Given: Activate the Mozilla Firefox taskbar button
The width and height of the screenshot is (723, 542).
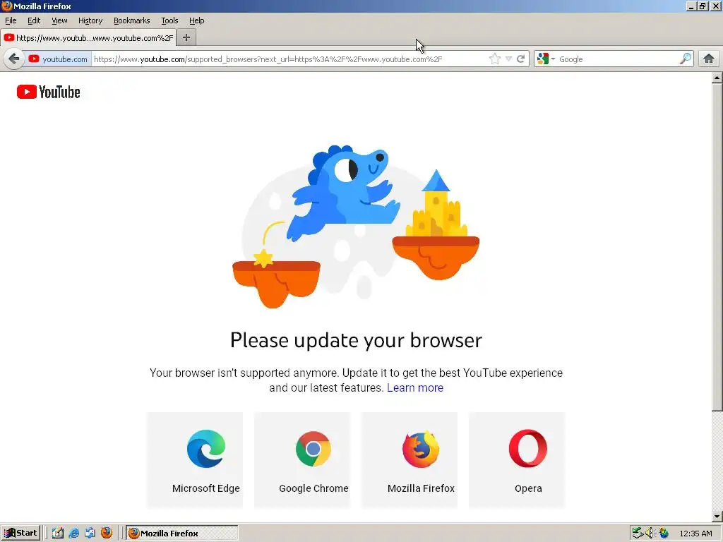Looking at the screenshot, I should click(182, 534).
